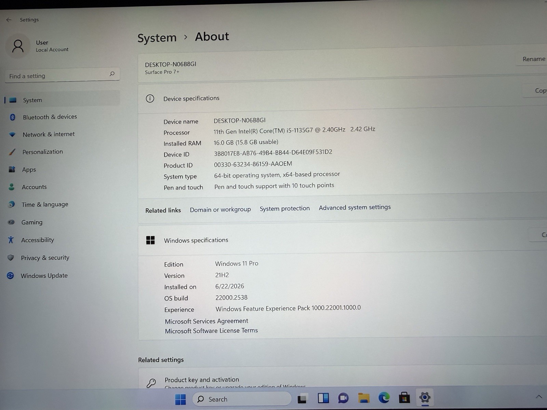Focus the Find a setting search box
This screenshot has width=547, height=410.
click(x=62, y=75)
